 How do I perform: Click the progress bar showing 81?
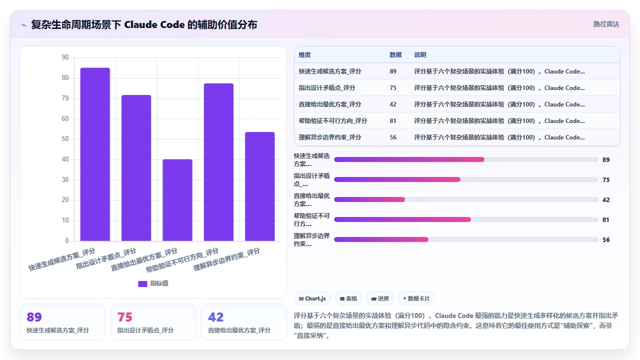click(x=466, y=219)
